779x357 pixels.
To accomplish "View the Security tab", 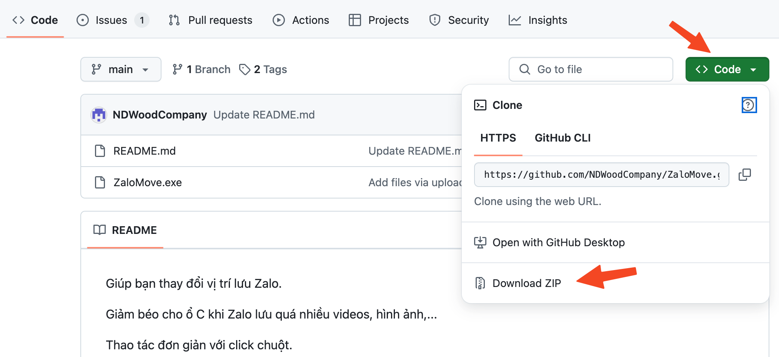I will pyautogui.click(x=459, y=20).
